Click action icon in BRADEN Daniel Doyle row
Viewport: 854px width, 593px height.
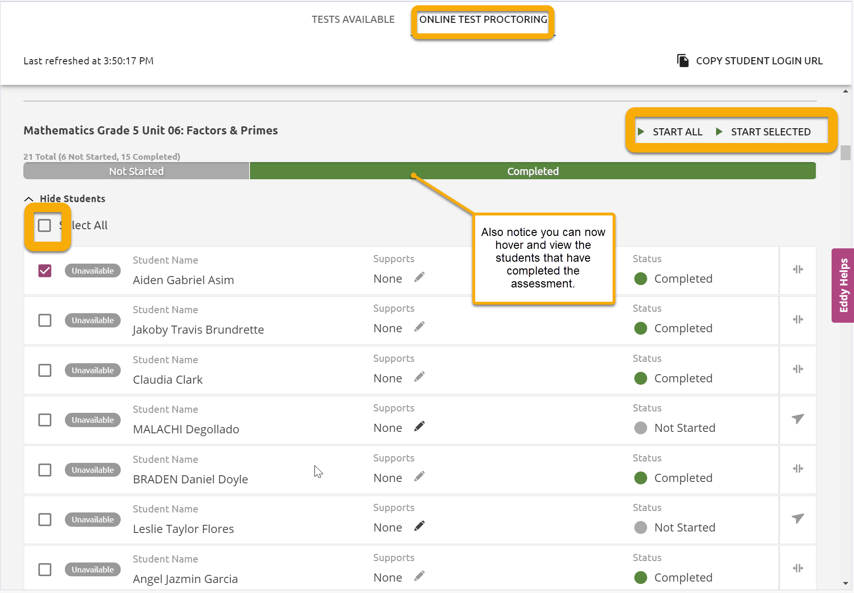point(798,469)
